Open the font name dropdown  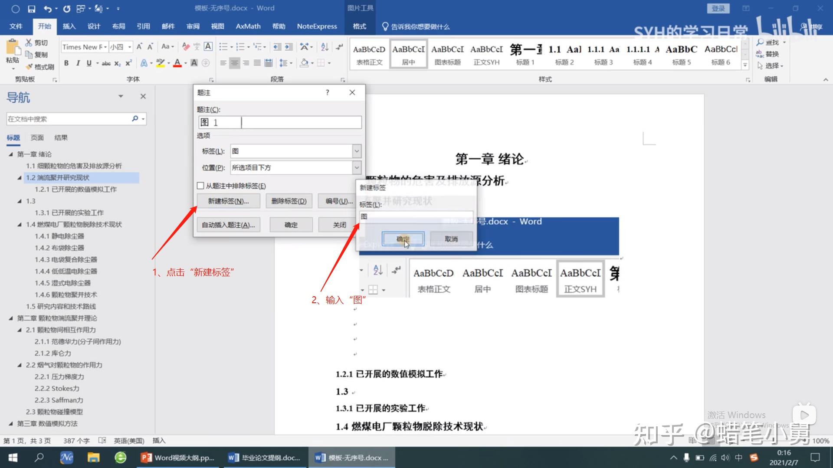point(105,47)
